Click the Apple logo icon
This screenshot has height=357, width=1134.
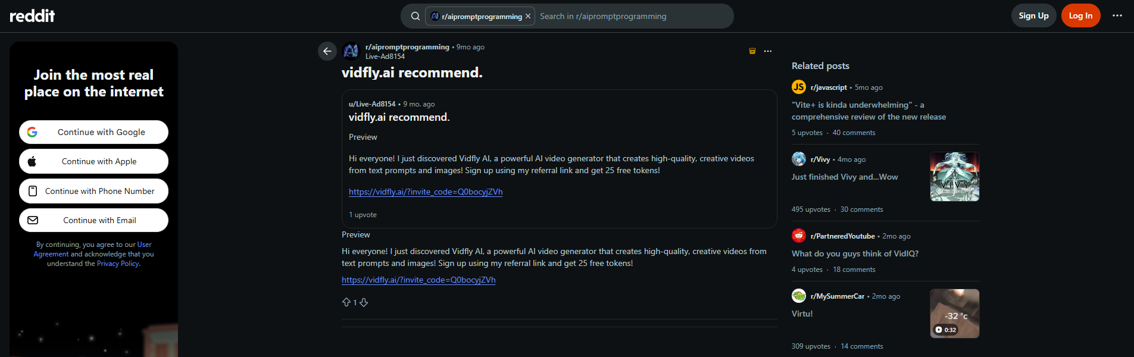click(x=32, y=161)
